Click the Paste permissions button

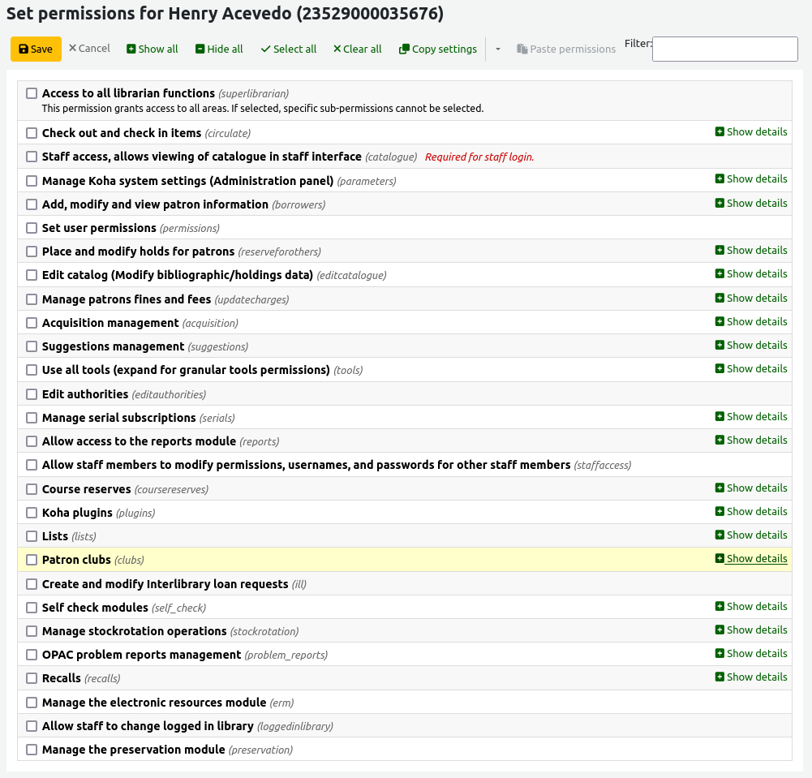point(567,49)
